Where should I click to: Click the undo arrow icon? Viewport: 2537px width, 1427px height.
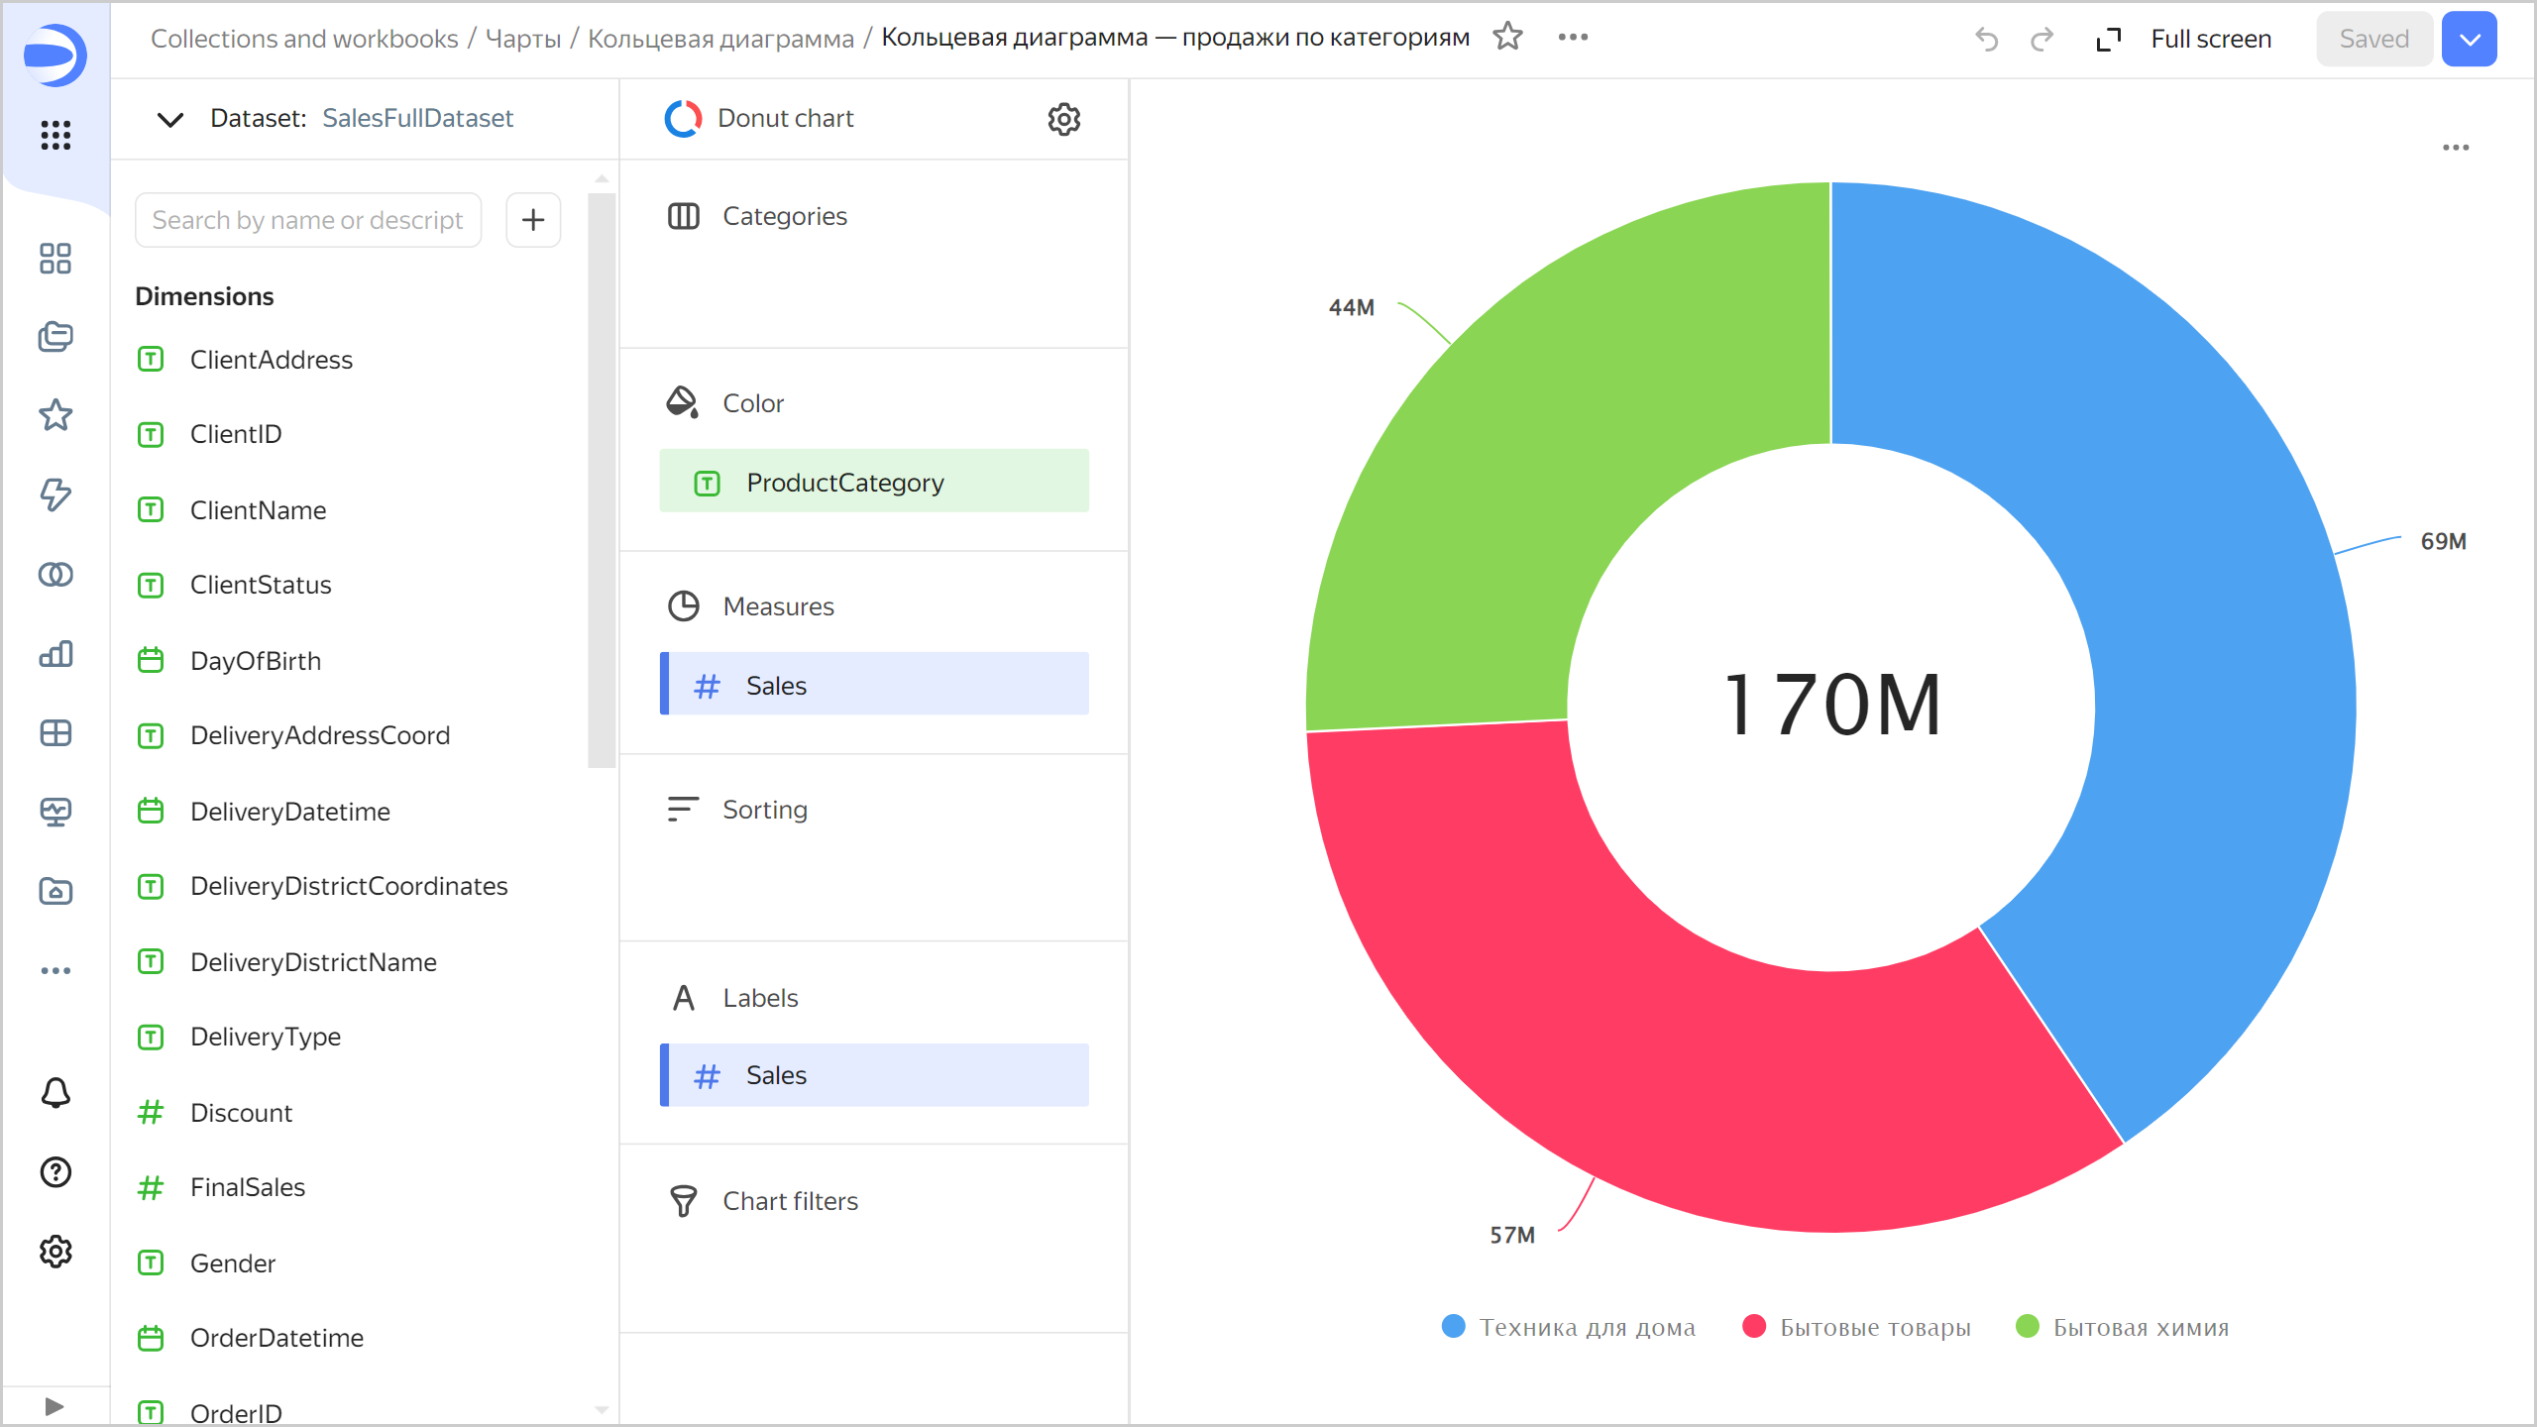point(1986,39)
